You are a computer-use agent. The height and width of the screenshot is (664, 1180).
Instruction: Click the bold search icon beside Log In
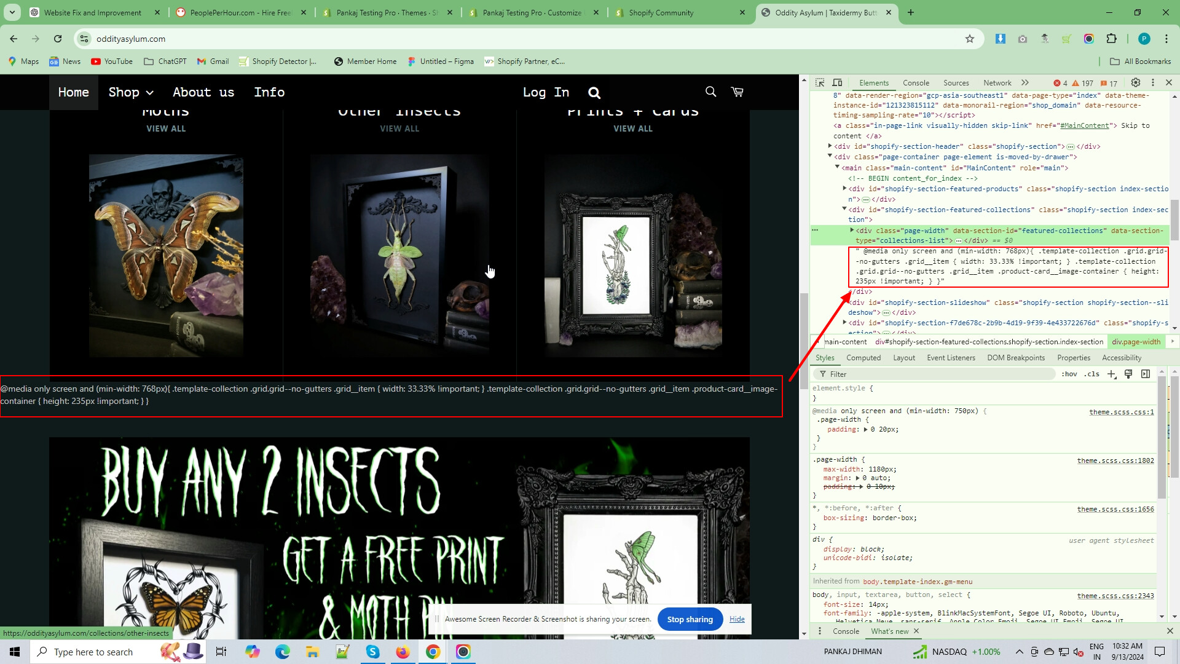pyautogui.click(x=594, y=93)
